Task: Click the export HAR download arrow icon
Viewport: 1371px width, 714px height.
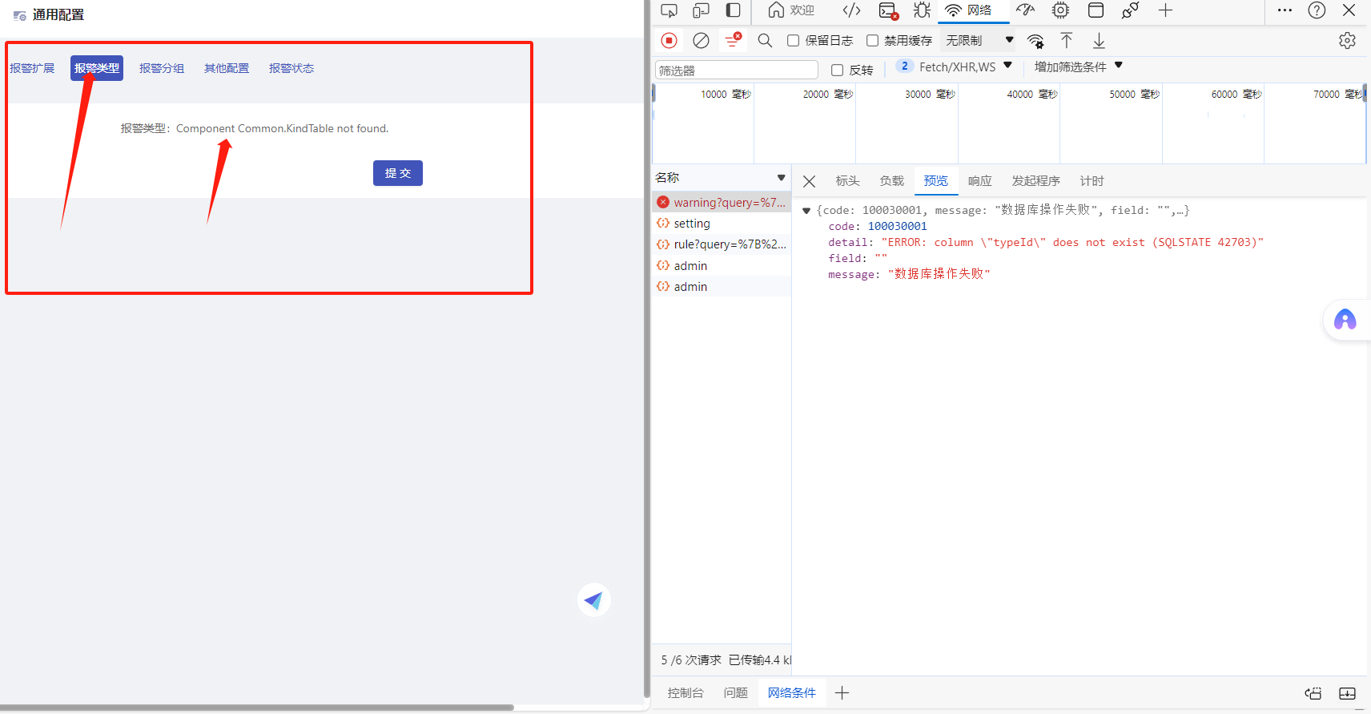Action: [1099, 41]
